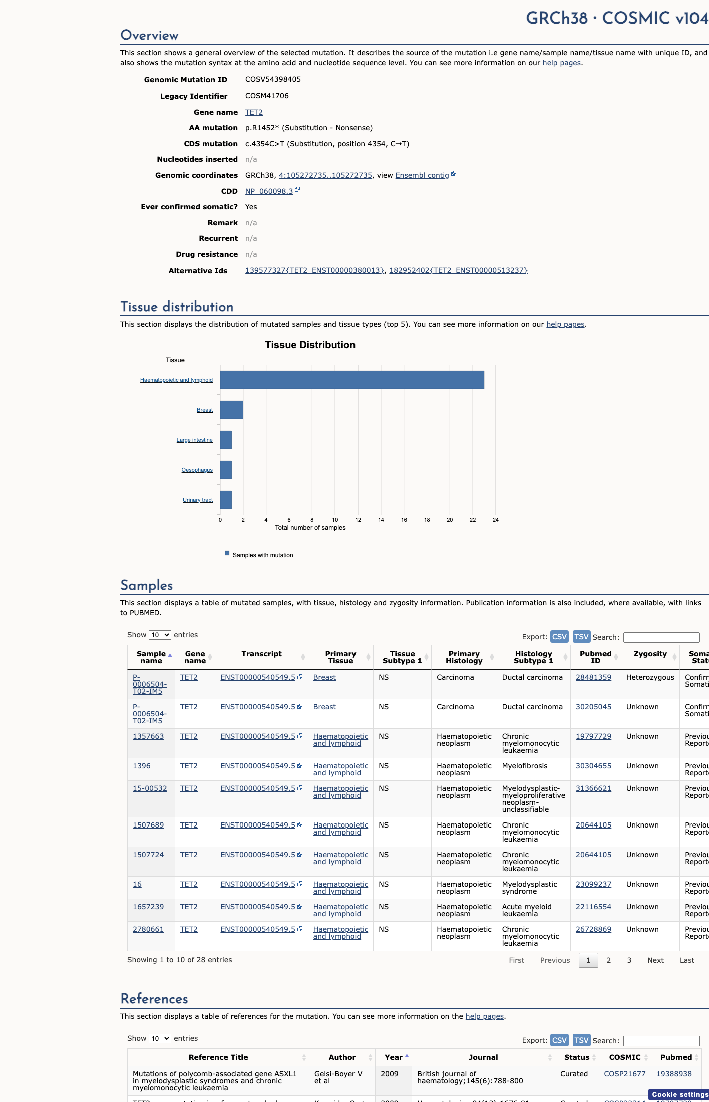Open sample 1357663 link
The height and width of the screenshot is (1102, 709).
click(148, 736)
